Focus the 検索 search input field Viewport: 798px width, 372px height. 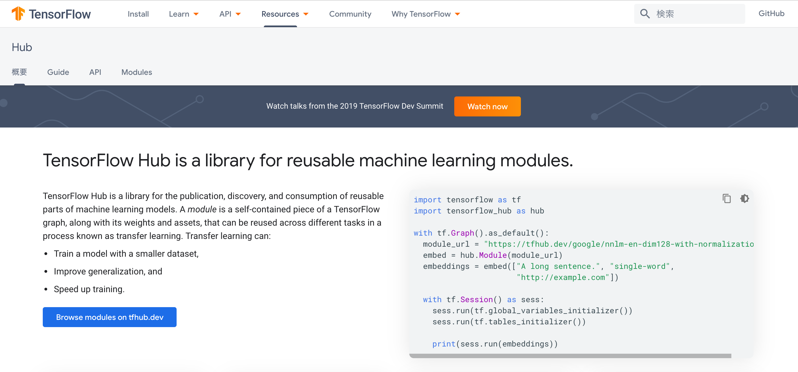point(697,14)
